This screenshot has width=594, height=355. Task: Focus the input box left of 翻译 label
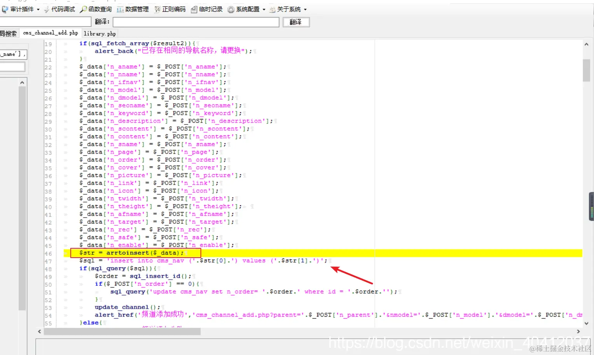(45, 22)
